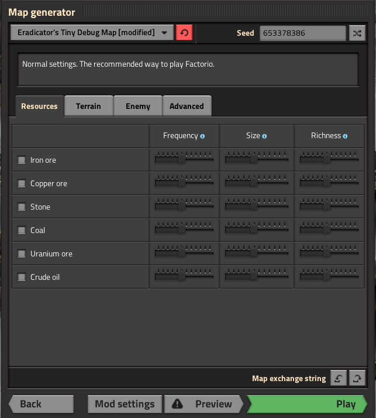The height and width of the screenshot is (418, 376).
Task: Toggle the Iron ore checkbox
Action: [22, 160]
